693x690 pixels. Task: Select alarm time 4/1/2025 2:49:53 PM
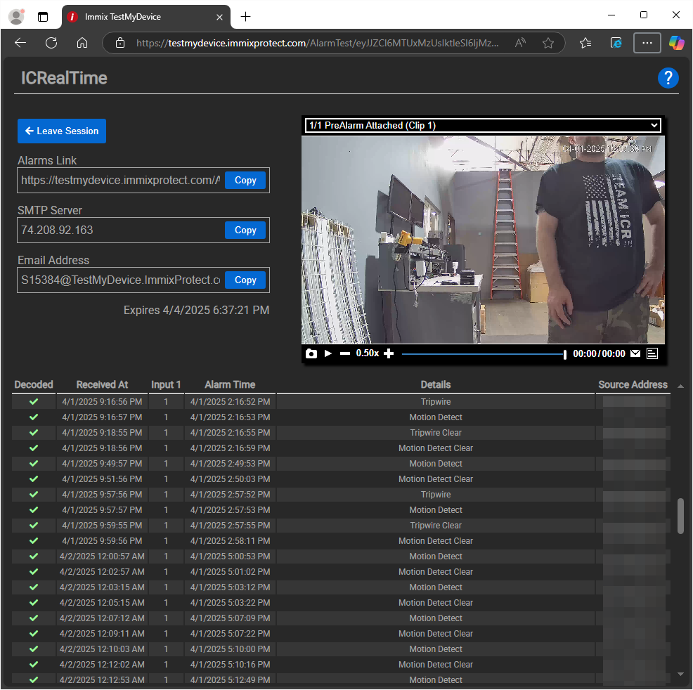tap(230, 464)
